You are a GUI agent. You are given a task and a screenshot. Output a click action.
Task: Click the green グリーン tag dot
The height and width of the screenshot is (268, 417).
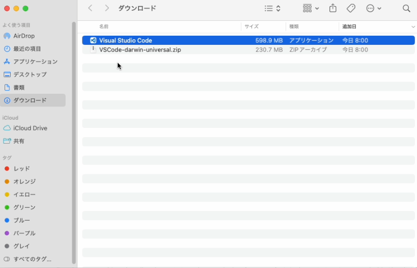coord(7,207)
